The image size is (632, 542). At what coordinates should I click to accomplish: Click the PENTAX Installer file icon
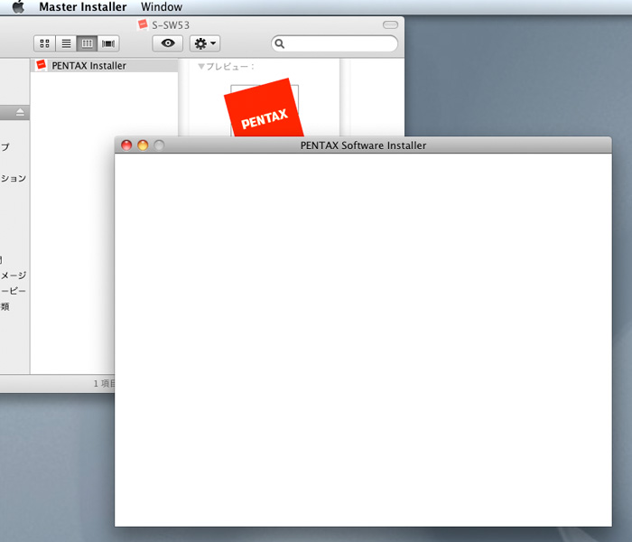[42, 65]
